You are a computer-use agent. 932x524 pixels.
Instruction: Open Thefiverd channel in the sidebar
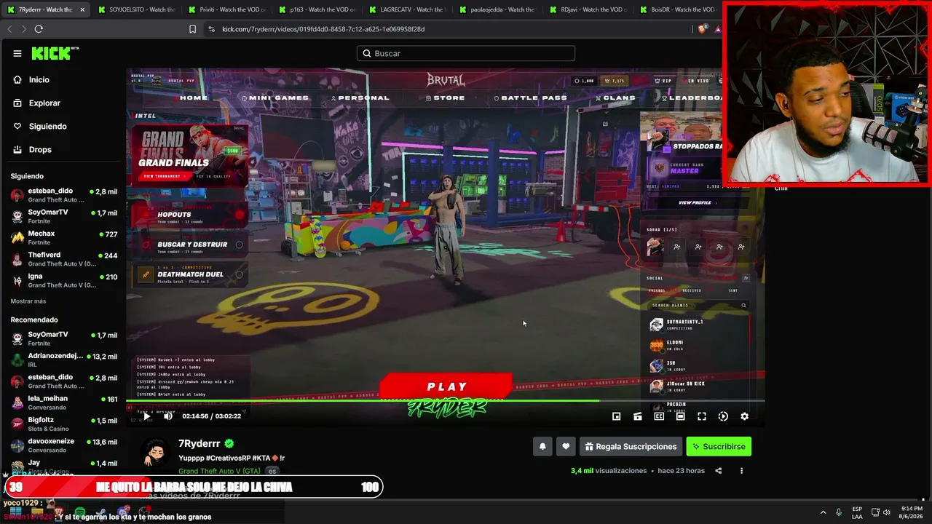point(64,259)
